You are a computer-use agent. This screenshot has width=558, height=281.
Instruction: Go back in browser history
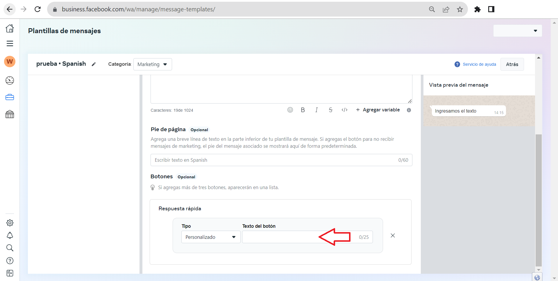pyautogui.click(x=10, y=9)
